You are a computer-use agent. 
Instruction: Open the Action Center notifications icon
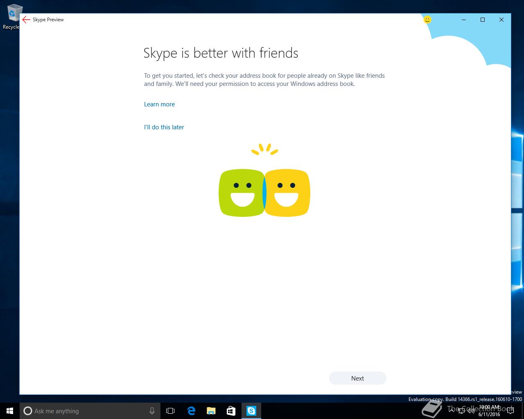pos(510,411)
